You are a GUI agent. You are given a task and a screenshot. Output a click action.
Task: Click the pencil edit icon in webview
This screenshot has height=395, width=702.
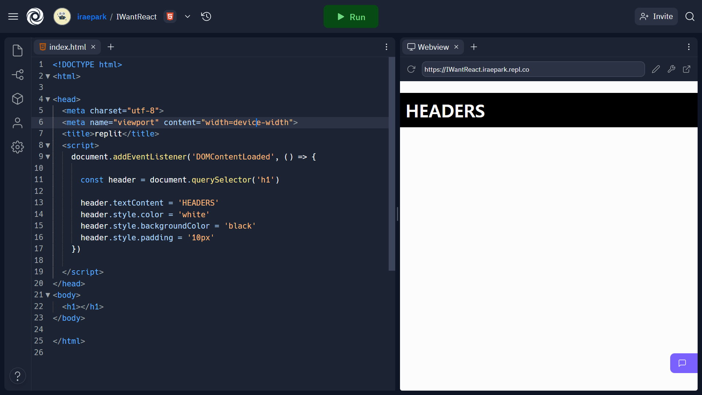coord(656,69)
